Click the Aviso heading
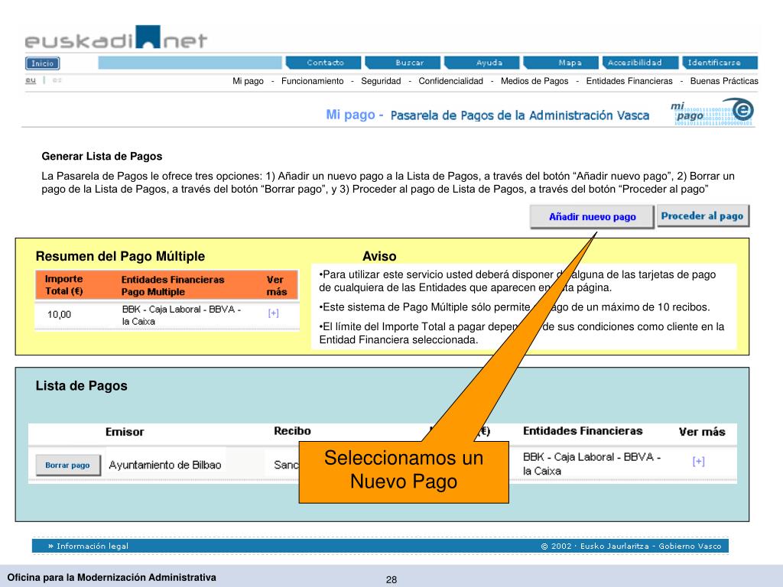 point(379,256)
